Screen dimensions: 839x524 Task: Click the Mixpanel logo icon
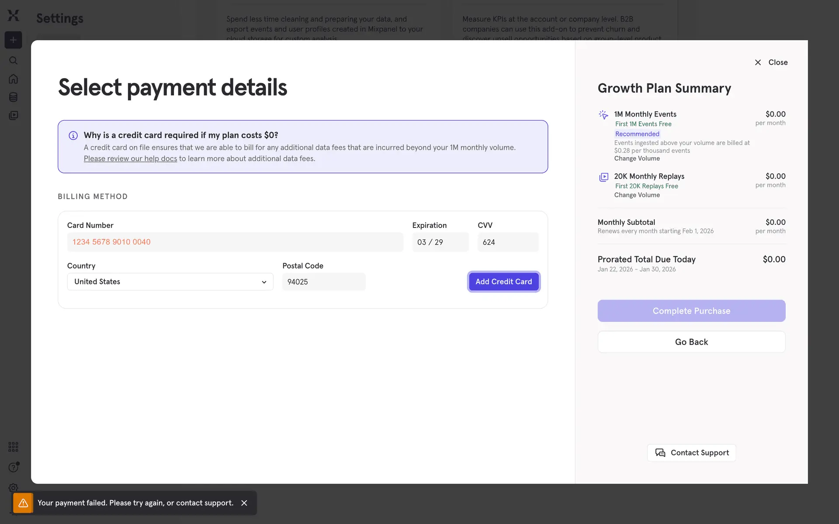tap(14, 16)
